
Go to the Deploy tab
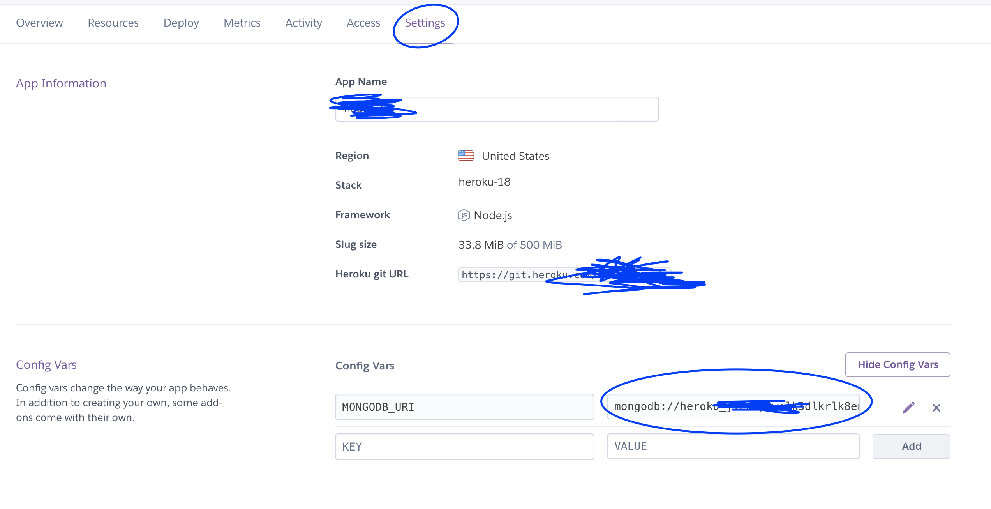pyautogui.click(x=181, y=23)
